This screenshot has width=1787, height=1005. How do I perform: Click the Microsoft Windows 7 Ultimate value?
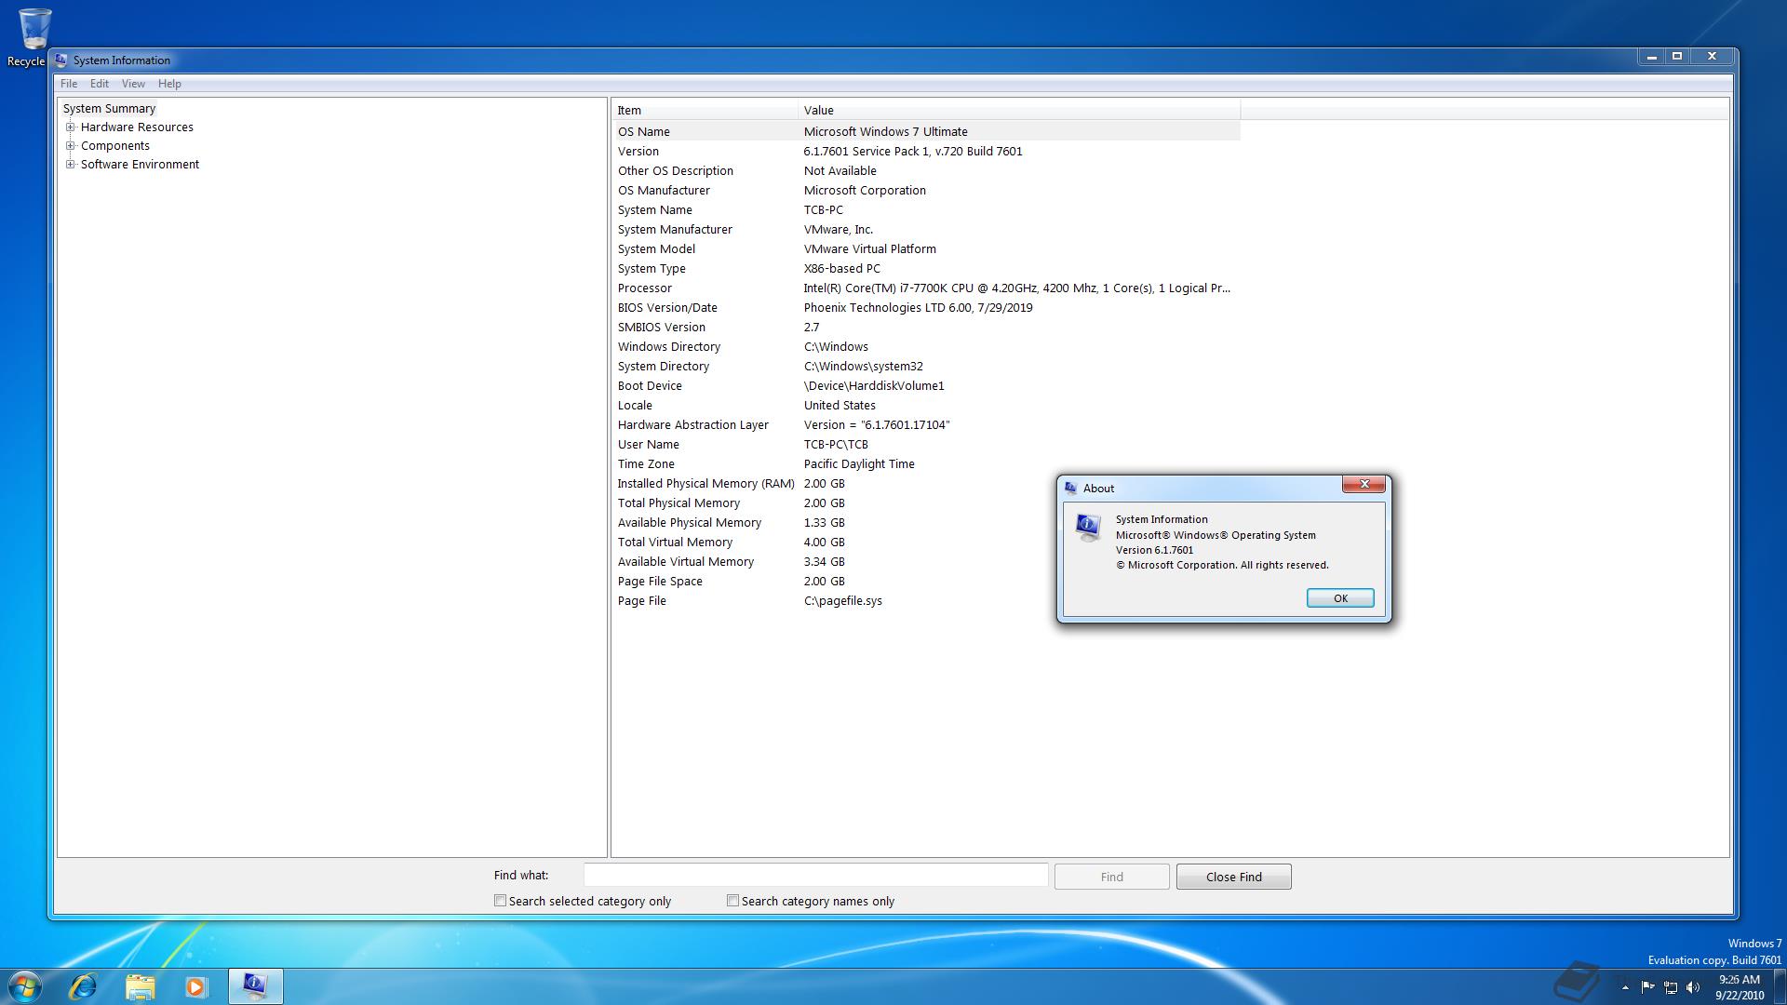pos(885,131)
